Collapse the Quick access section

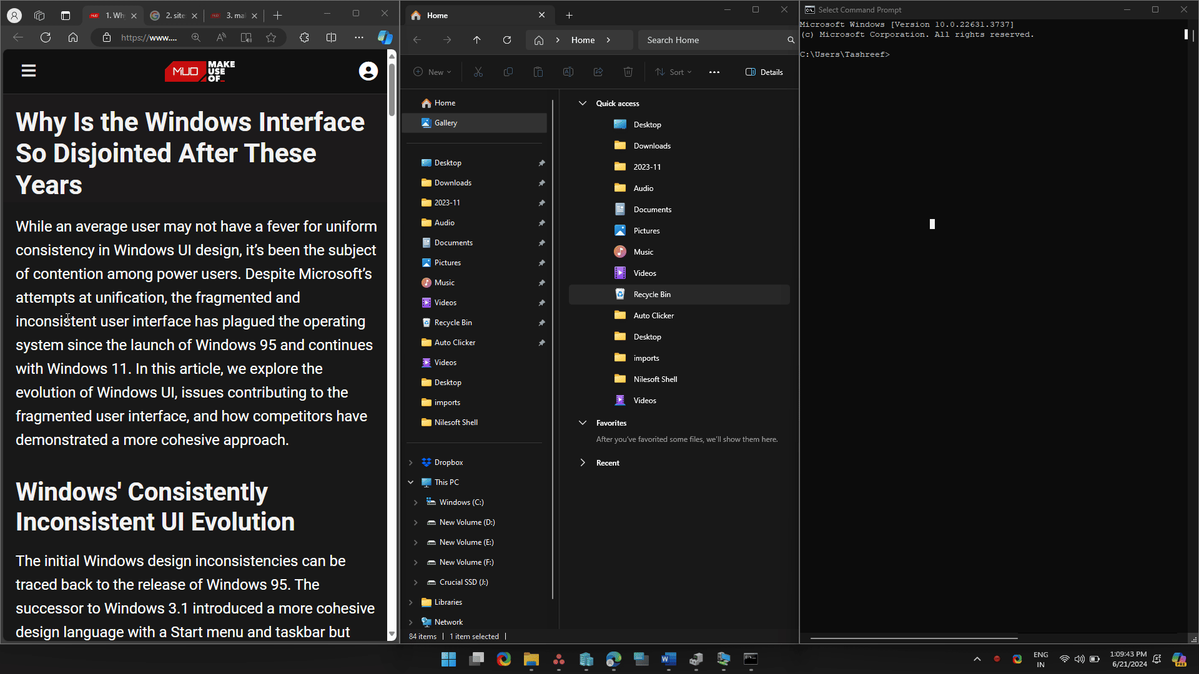583,103
